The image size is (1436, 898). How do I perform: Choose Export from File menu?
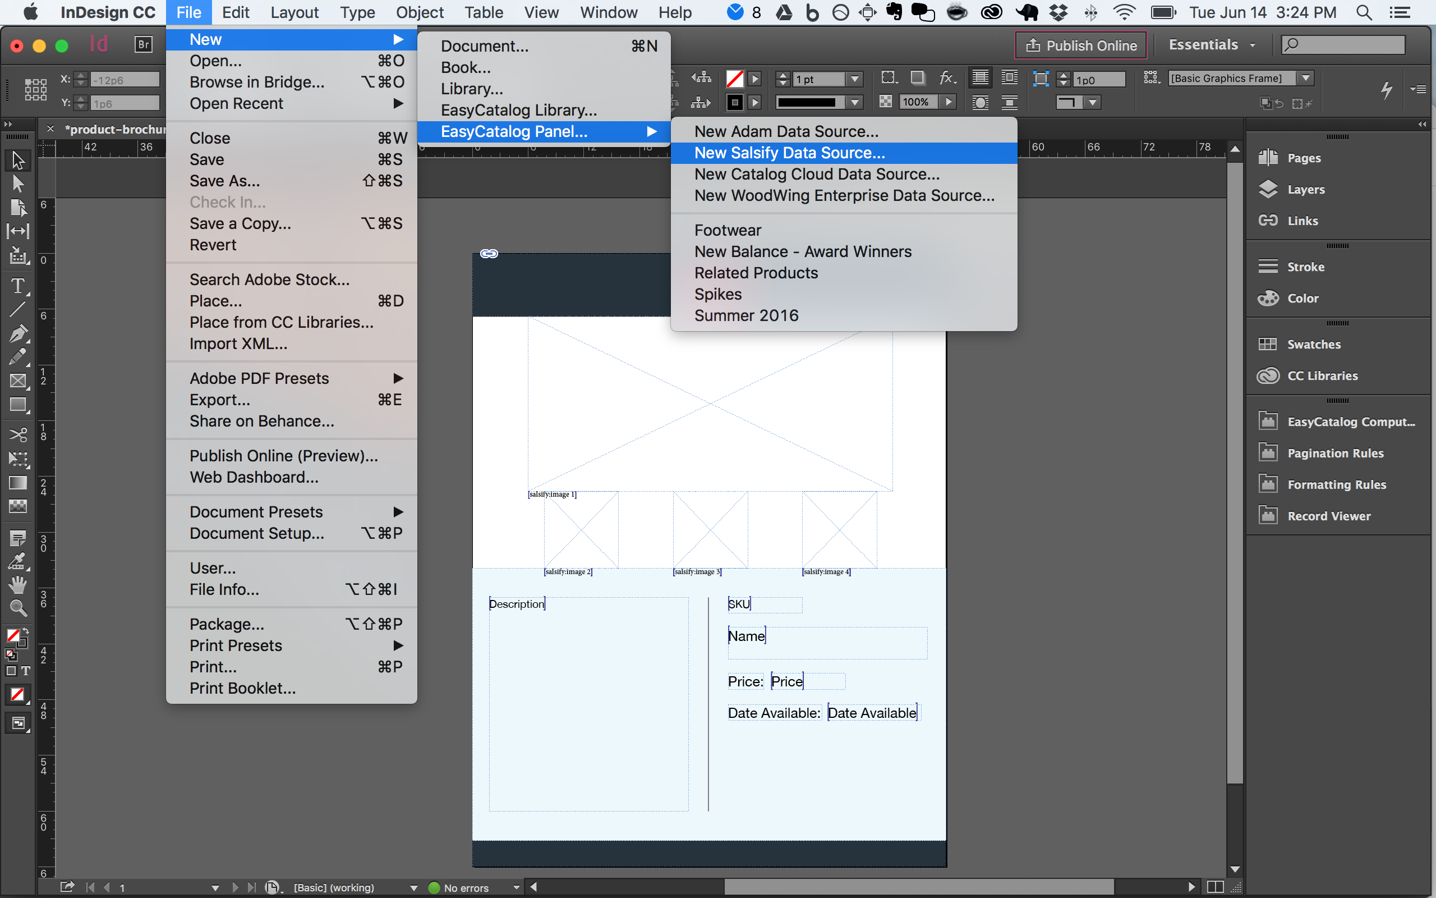(x=292, y=400)
